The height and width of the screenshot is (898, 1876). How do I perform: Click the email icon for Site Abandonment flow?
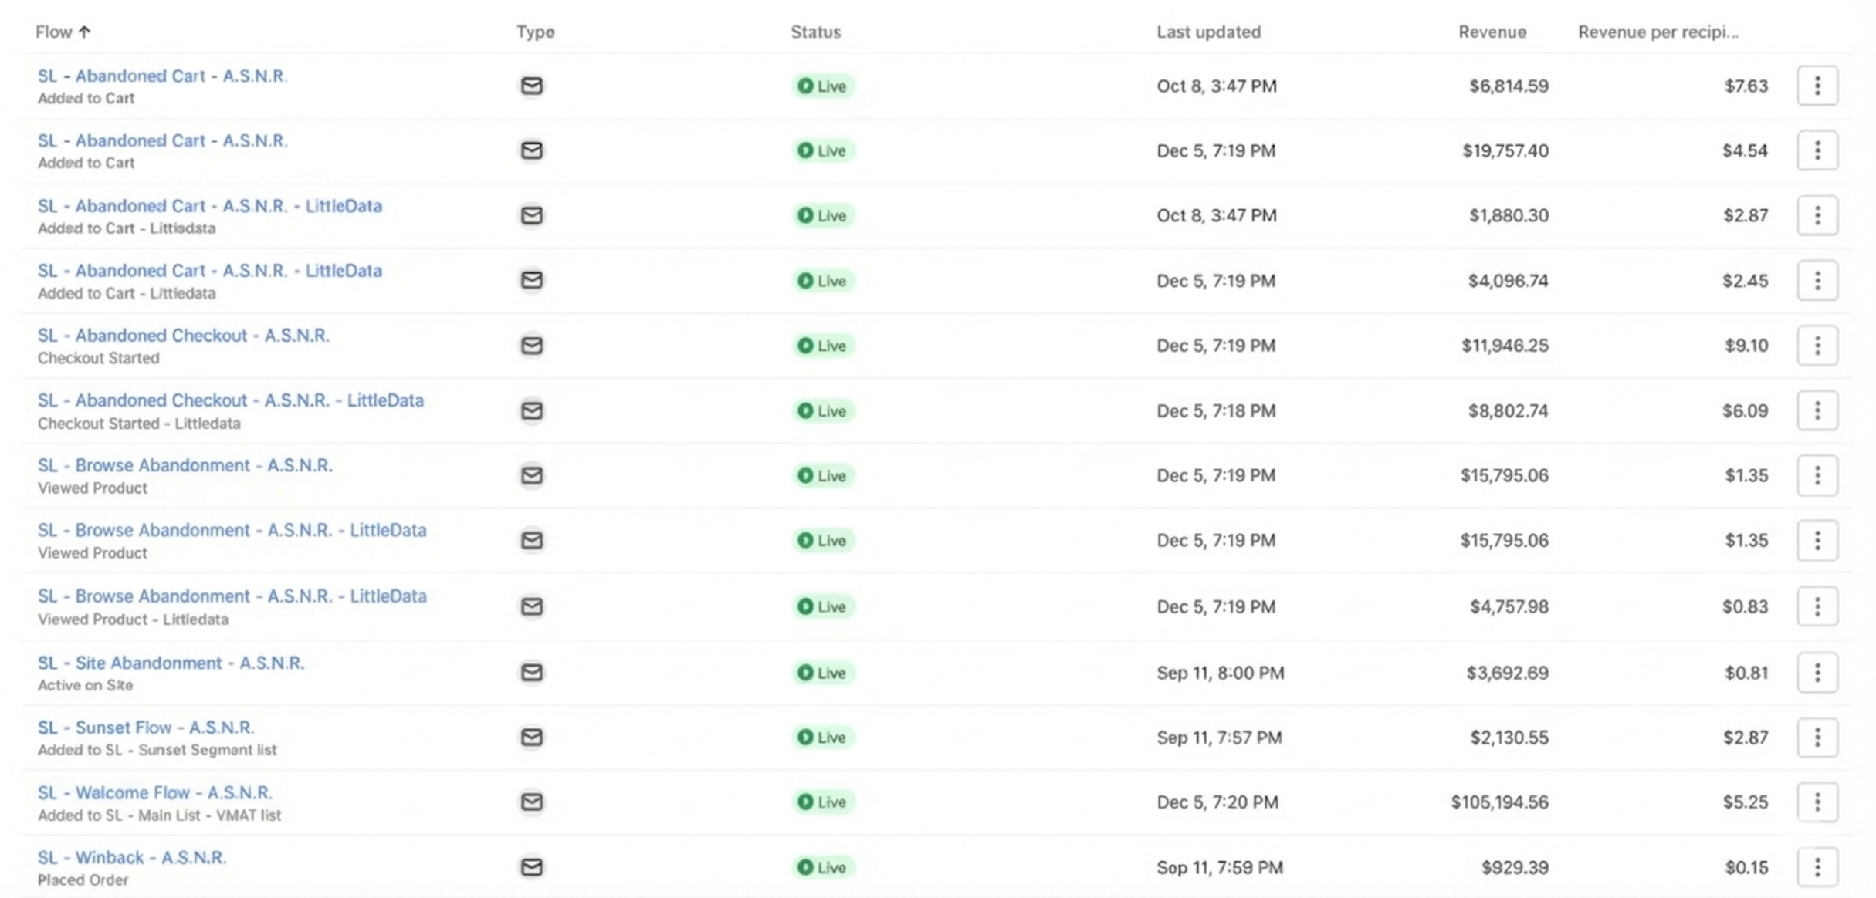531,672
